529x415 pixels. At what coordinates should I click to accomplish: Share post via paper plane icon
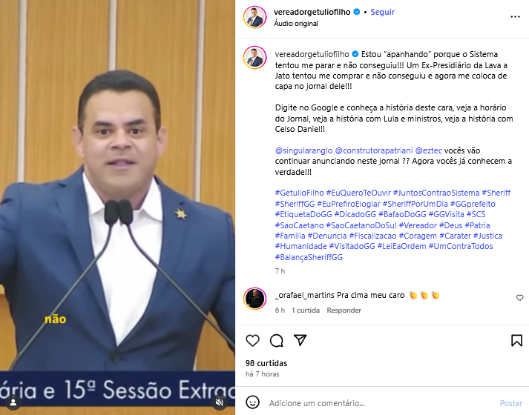(x=300, y=340)
